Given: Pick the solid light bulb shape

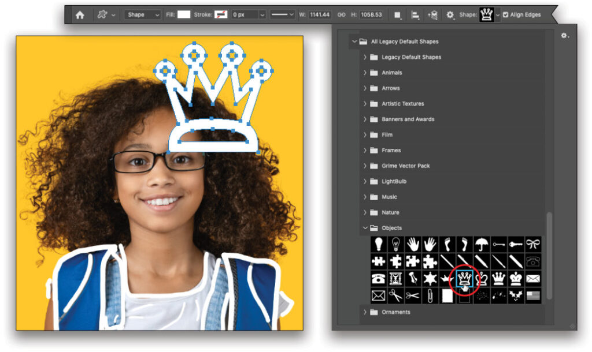Looking at the screenshot, I should [x=379, y=244].
